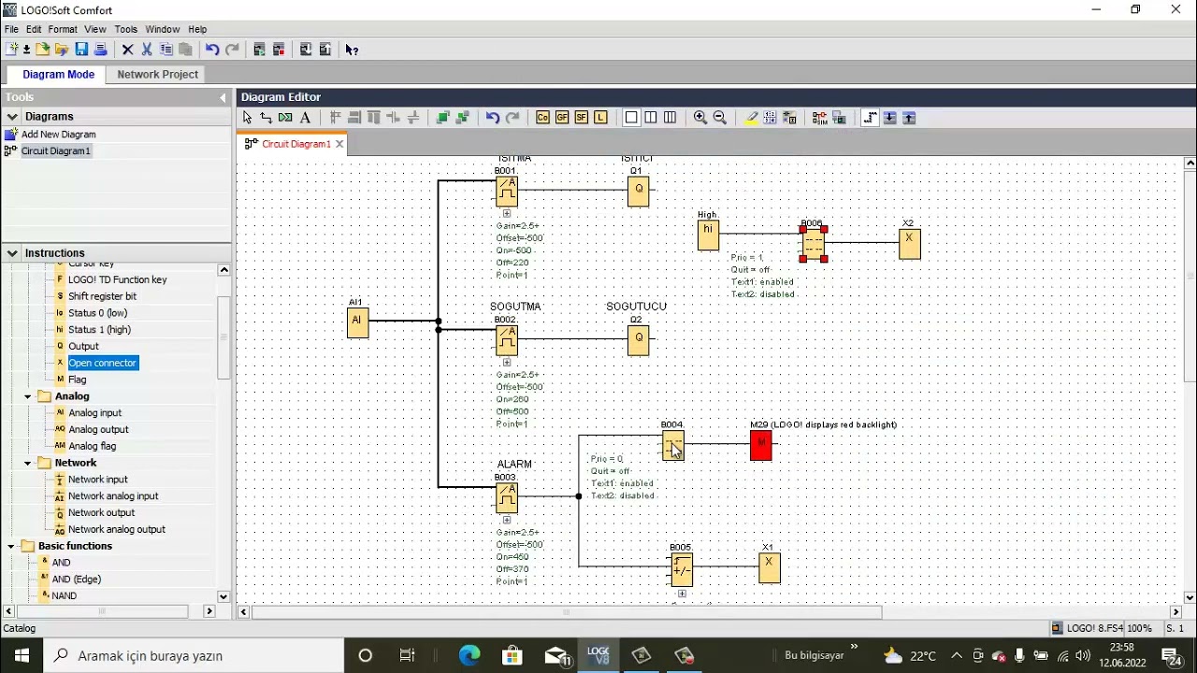1197x673 pixels.
Task: Activate context-sensitive help pointer
Action: 352,50
